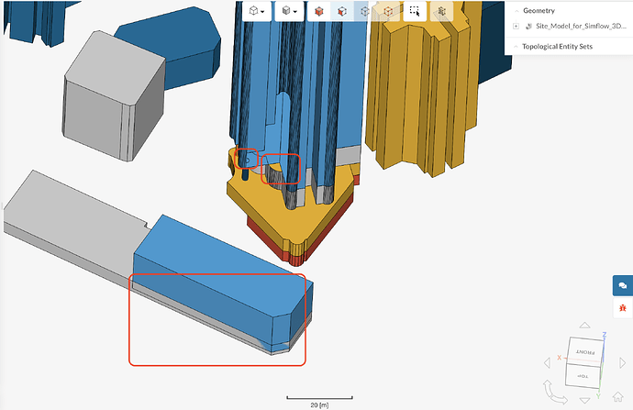This screenshot has height=410, width=633.
Task: Activate the volume selection mode icon
Action: pos(319,11)
